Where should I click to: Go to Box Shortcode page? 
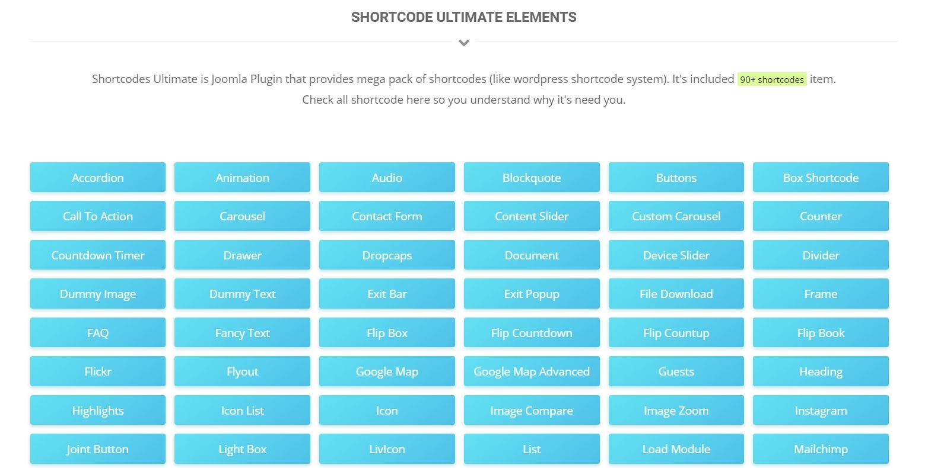click(821, 177)
